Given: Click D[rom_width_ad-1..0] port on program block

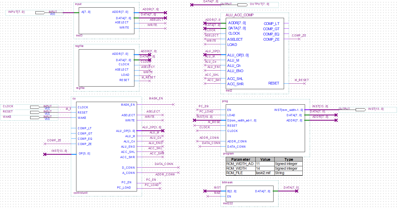Looking at the screenshot, I should pyautogui.click(x=241, y=120).
